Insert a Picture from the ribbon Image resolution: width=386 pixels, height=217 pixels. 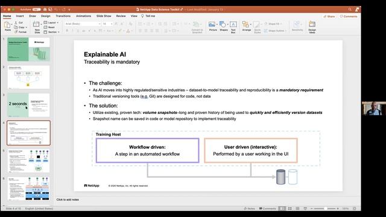click(213, 27)
